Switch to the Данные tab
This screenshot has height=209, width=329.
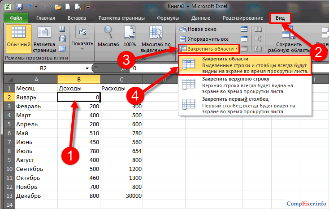200,18
